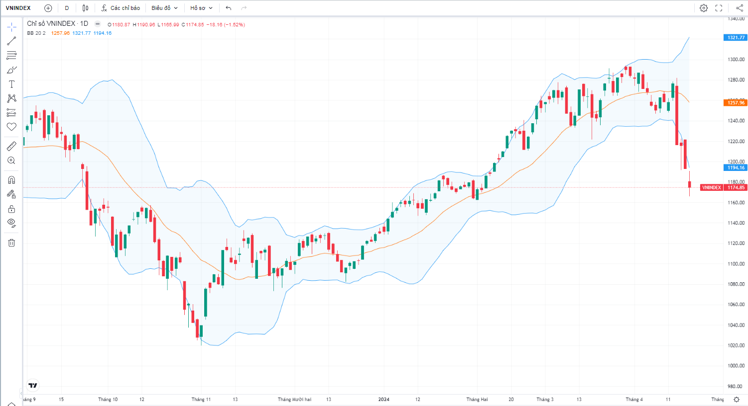
Task: Click the redo arrow
Action: (244, 8)
